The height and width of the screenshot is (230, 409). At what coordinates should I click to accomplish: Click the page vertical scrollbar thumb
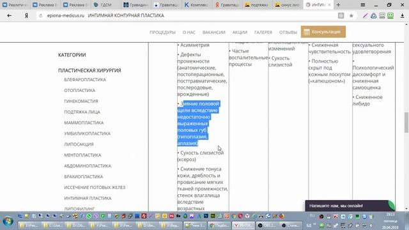[x=406, y=122]
